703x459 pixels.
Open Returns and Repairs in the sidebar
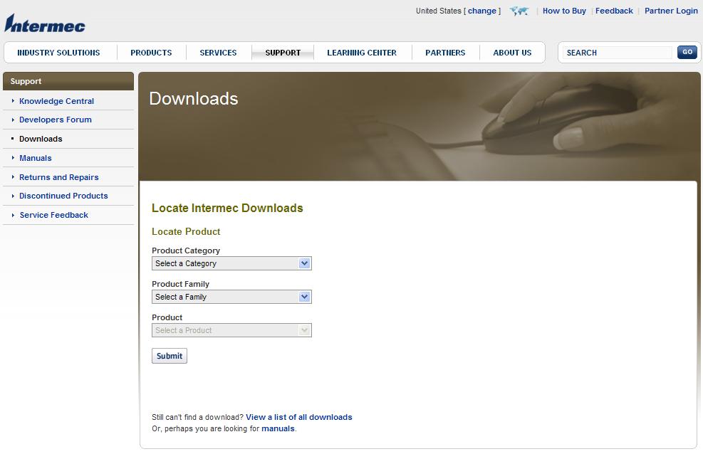(x=58, y=177)
